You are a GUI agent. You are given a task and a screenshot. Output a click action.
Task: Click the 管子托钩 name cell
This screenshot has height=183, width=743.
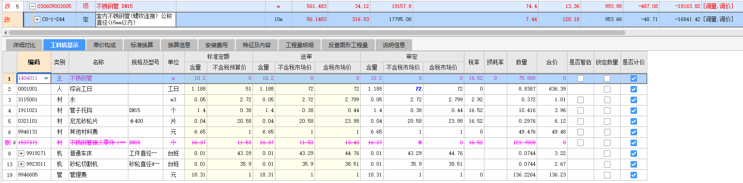point(98,111)
